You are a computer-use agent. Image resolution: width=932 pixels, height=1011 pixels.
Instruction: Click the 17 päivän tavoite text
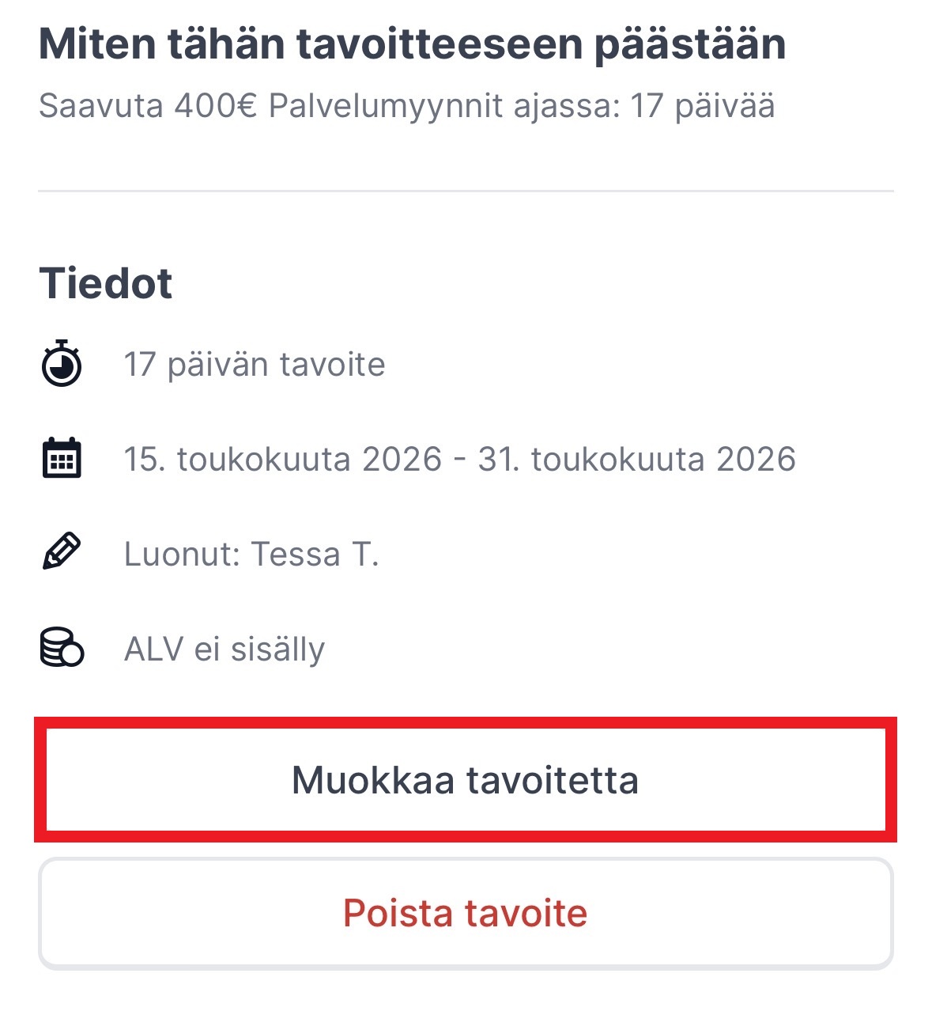pos(255,365)
